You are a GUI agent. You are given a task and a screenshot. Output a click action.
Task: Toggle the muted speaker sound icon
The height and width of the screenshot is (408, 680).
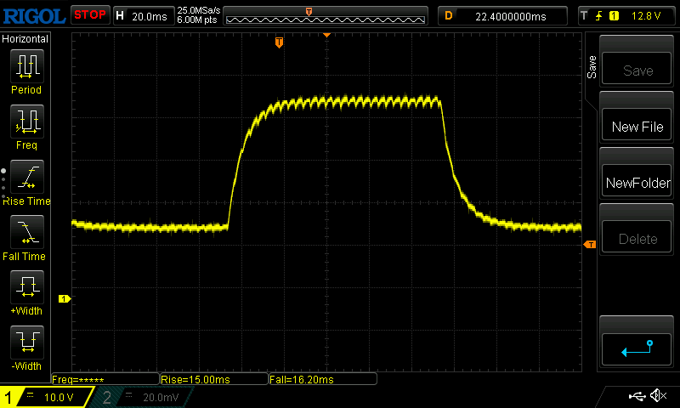658,396
